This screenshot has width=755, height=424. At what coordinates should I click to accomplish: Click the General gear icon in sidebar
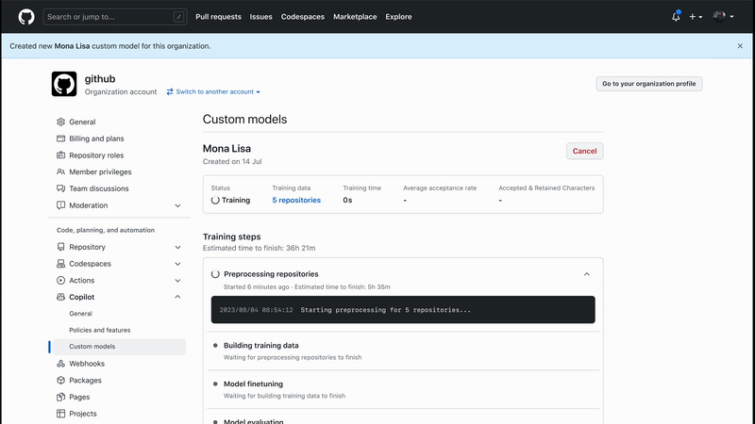click(x=61, y=122)
